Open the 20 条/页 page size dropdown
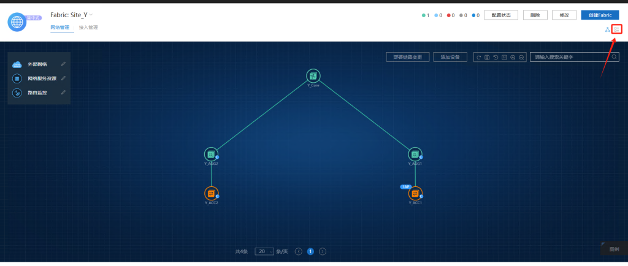This screenshot has height=266, width=628. point(264,251)
